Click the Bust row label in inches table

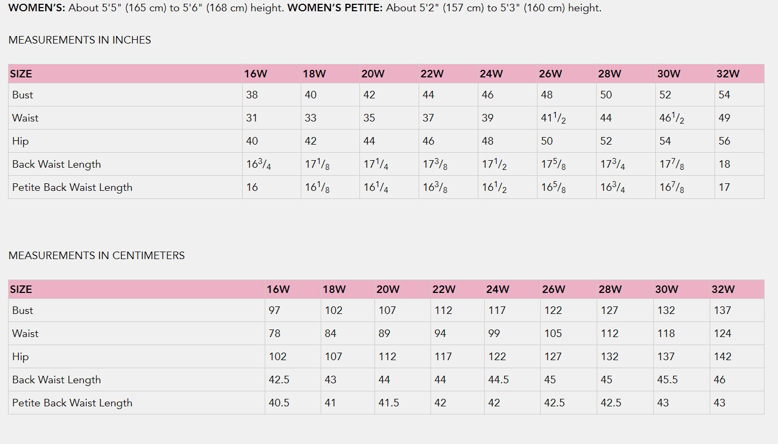[x=23, y=95]
